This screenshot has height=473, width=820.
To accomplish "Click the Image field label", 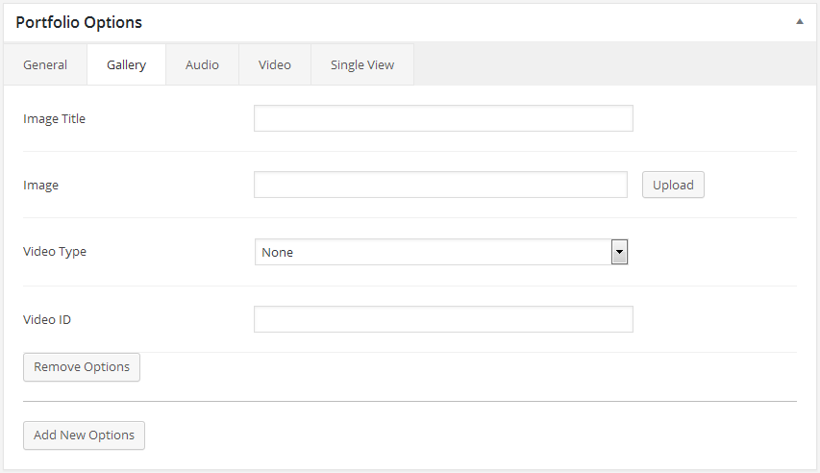I will pyautogui.click(x=40, y=185).
